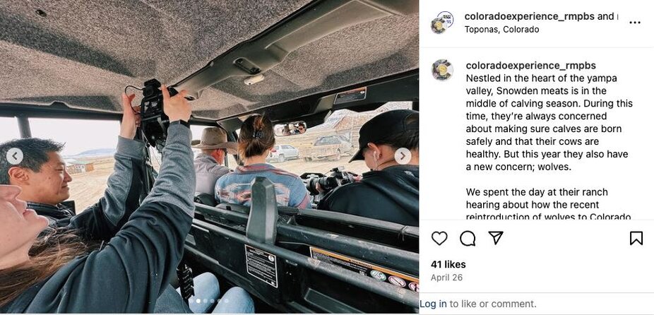Open coloradoexperience_rmpbs username in header

tap(530, 16)
